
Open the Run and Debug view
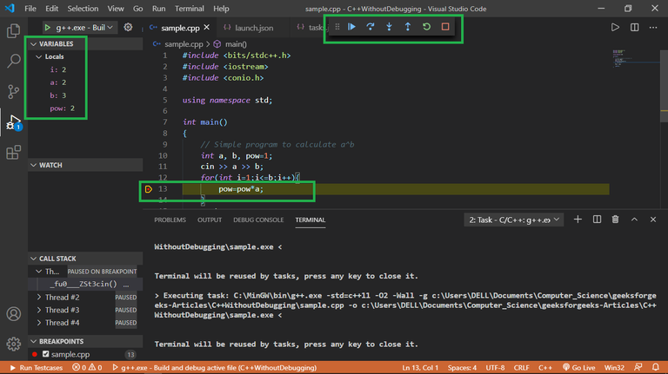click(14, 122)
